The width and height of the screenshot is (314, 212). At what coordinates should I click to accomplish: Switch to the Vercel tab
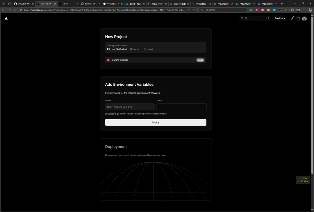68,4
